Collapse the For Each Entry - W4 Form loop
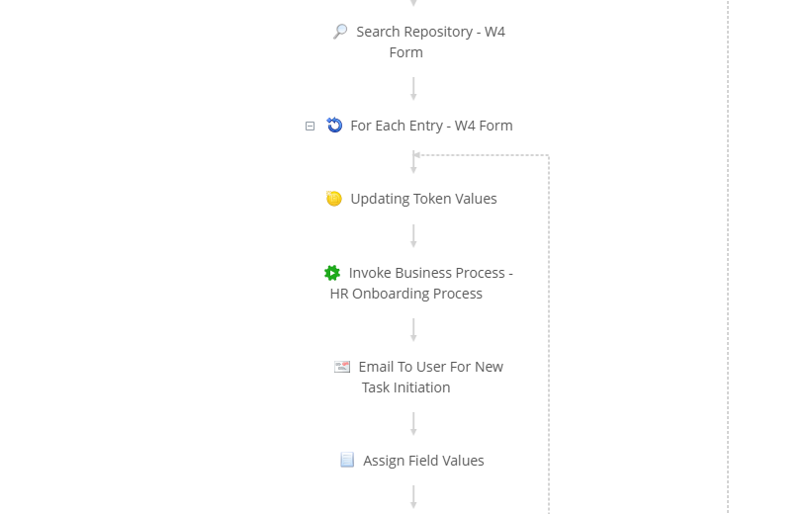Image resolution: width=807 pixels, height=514 pixels. coord(310,127)
